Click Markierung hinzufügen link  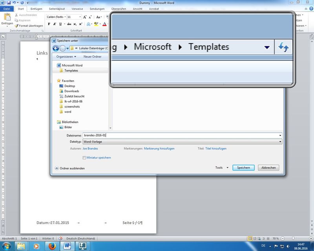click(159, 149)
